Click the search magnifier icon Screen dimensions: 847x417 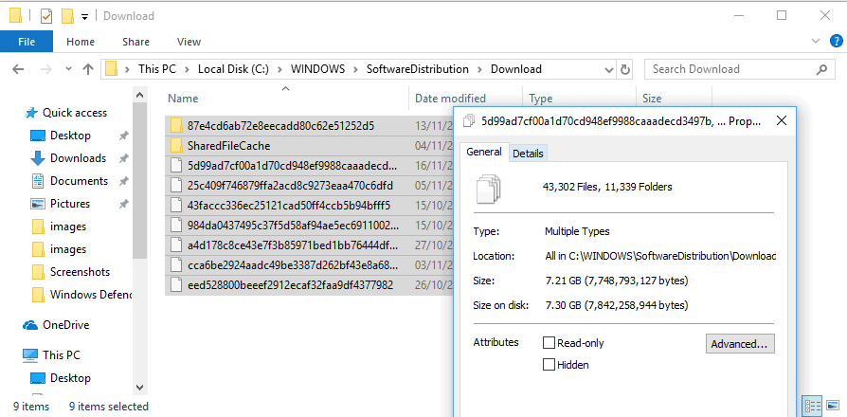click(x=821, y=69)
